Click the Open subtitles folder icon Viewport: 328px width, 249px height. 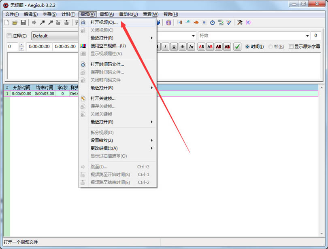(x=15, y=23)
